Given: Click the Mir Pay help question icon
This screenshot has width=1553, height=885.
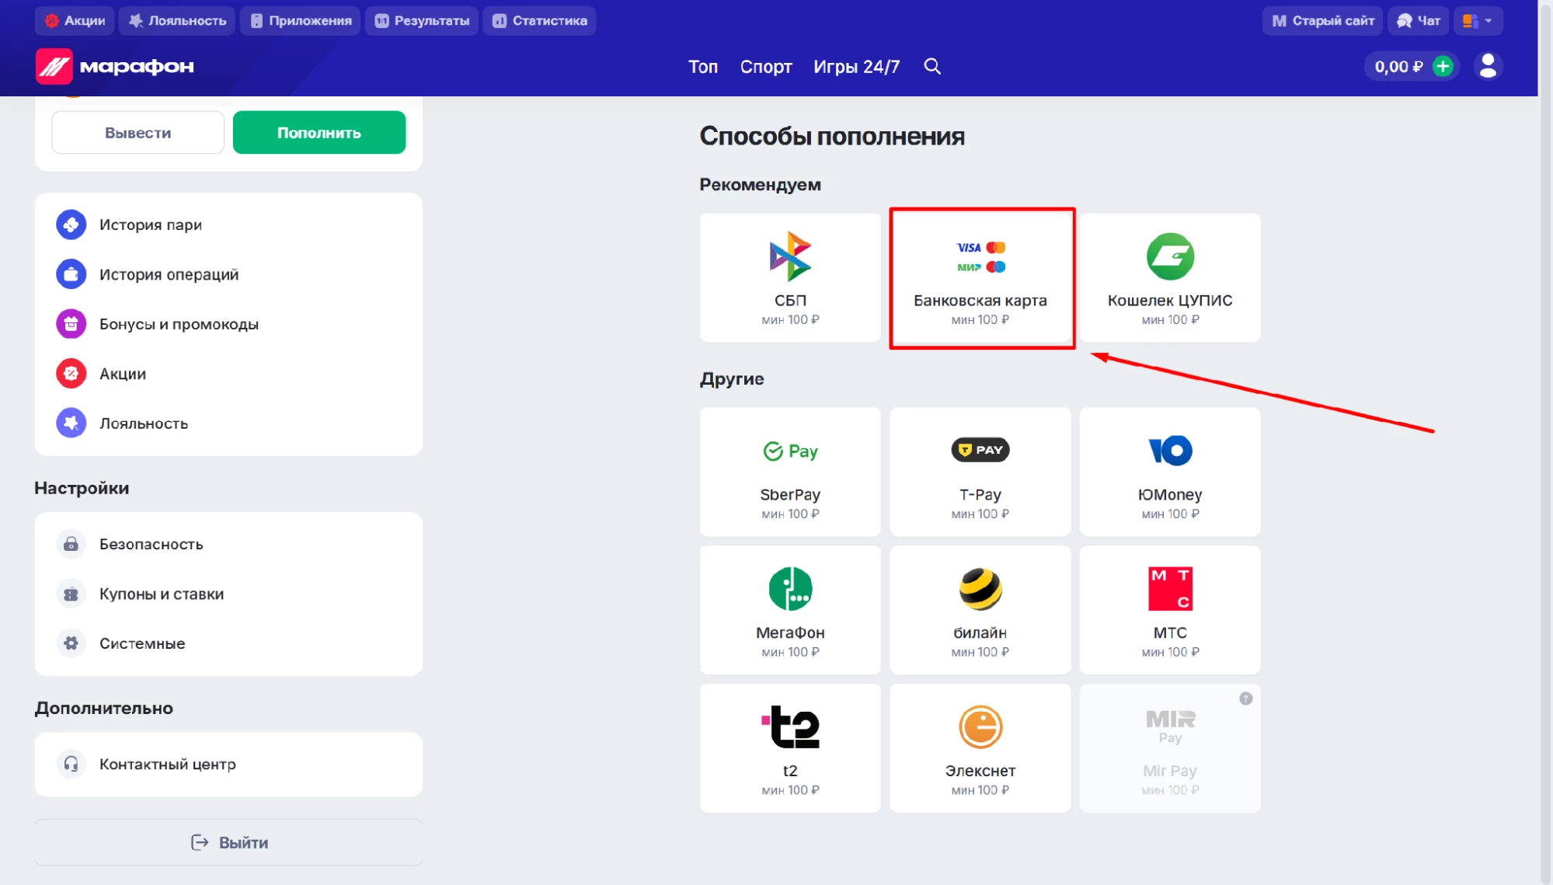Looking at the screenshot, I should [x=1245, y=699].
